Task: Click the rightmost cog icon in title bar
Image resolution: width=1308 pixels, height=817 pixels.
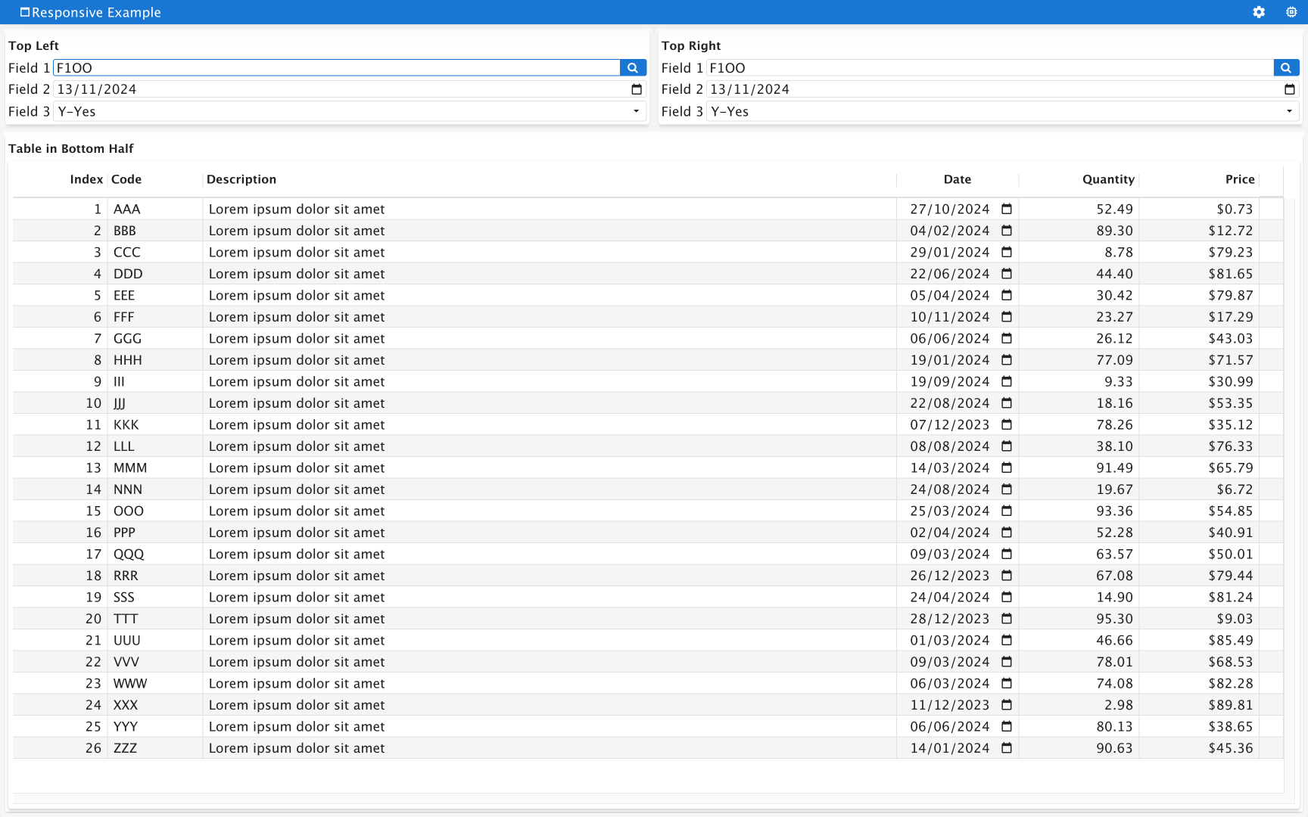Action: coord(1291,12)
